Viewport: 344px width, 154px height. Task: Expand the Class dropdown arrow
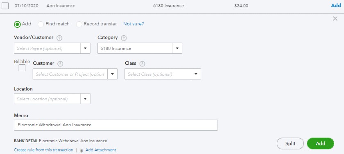(196, 74)
